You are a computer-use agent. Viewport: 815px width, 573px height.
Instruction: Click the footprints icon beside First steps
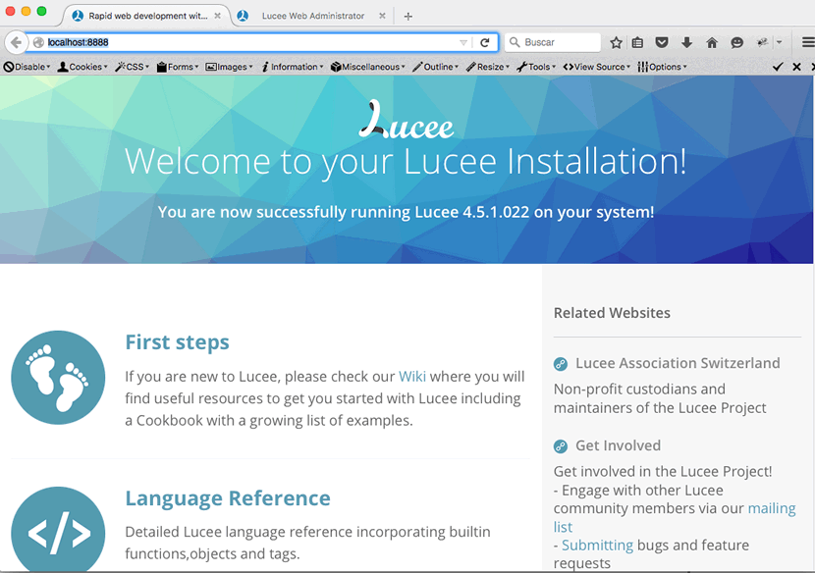(58, 378)
